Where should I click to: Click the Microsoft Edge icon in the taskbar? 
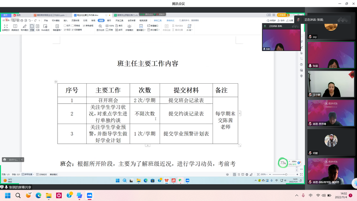click(x=38, y=195)
